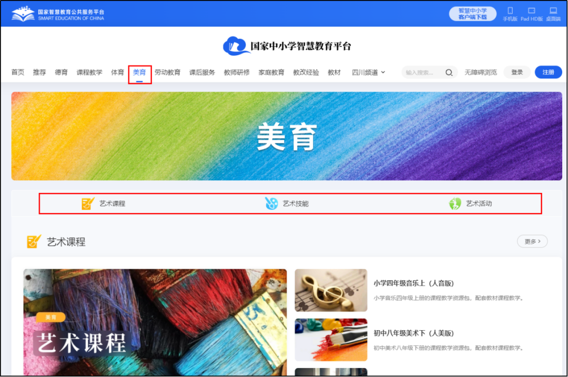Click the Pad HD版 tablet icon
The image size is (568, 377).
(x=531, y=11)
